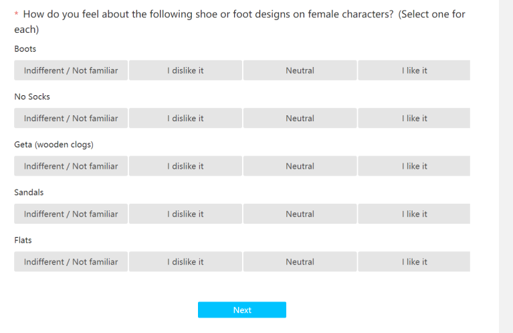Click the 'Boots' row label
513x333 pixels.
(x=25, y=49)
